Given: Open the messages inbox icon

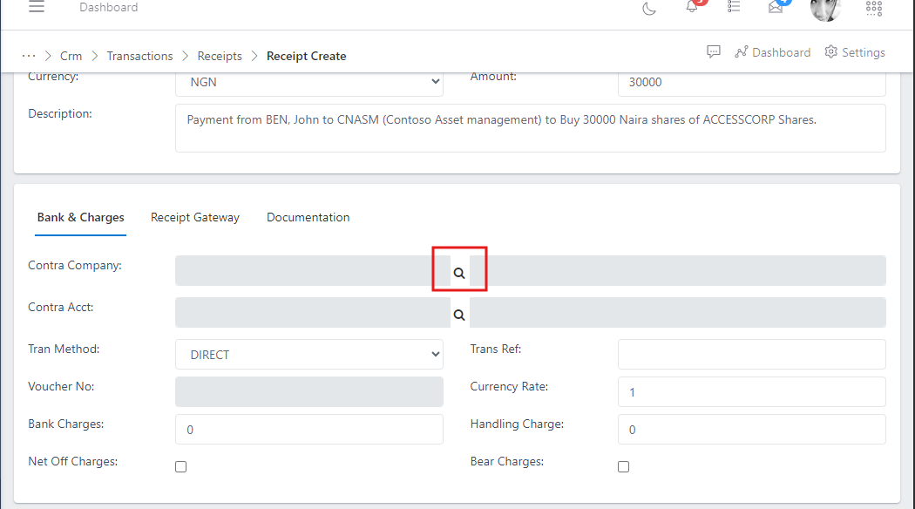Looking at the screenshot, I should 776,7.
